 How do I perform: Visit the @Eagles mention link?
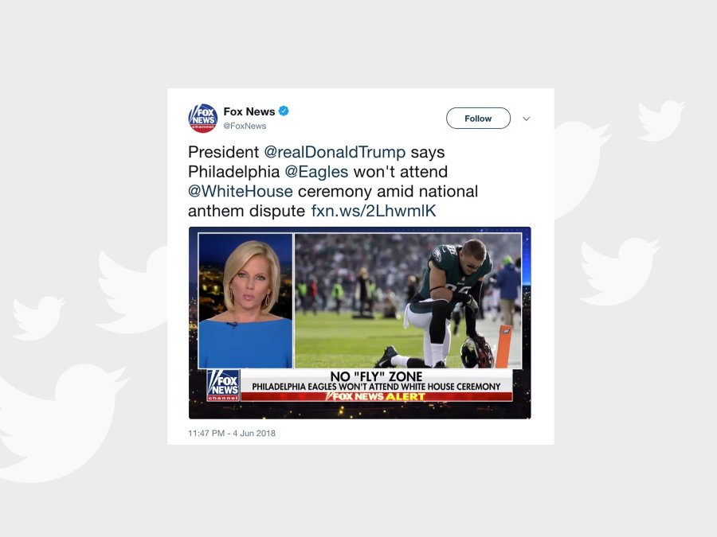point(316,172)
